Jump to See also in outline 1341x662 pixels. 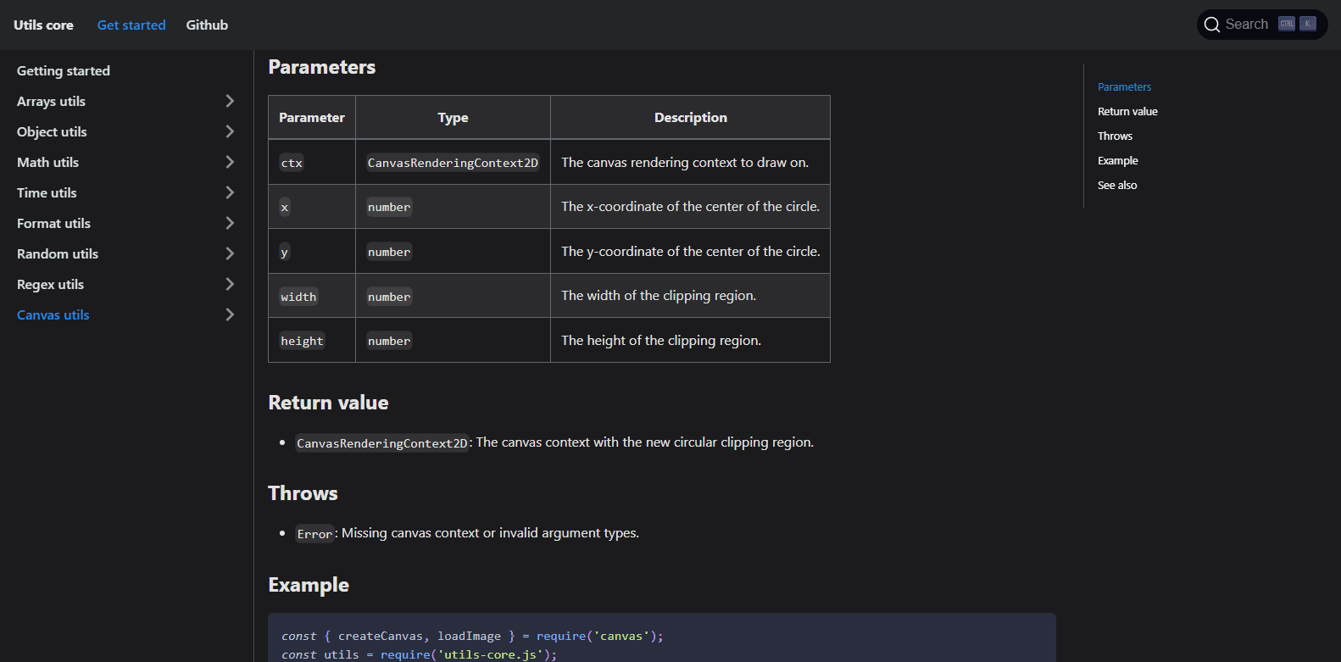click(x=1117, y=186)
